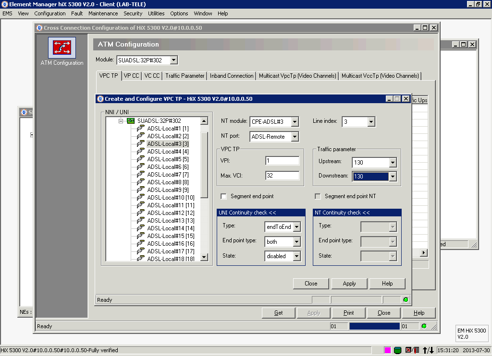Viewport: 492px width, 356px height.
Task: Open the Module dropdown SUADSL:32P#302
Action: click(174, 60)
